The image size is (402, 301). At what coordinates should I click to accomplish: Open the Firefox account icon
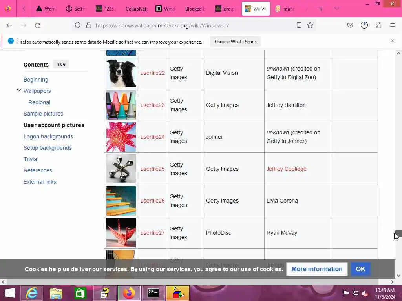click(364, 25)
